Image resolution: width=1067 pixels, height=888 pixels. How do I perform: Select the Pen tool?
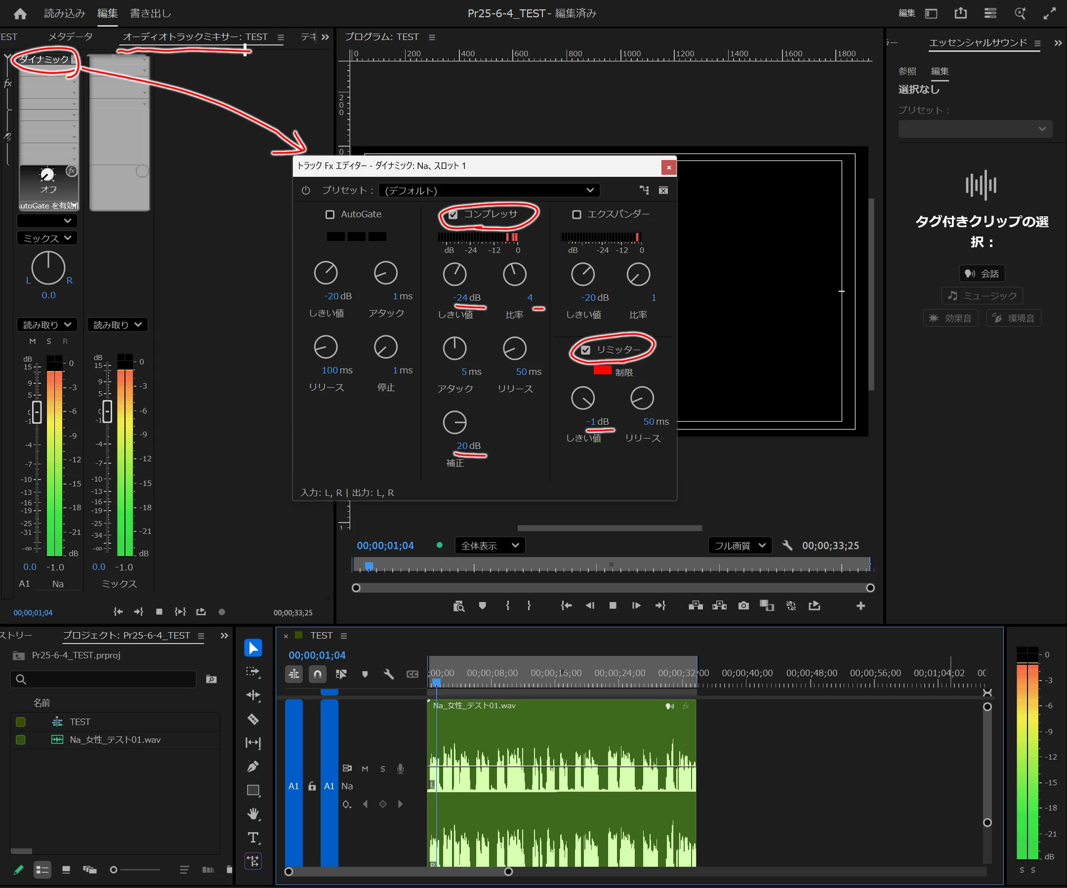pyautogui.click(x=253, y=766)
